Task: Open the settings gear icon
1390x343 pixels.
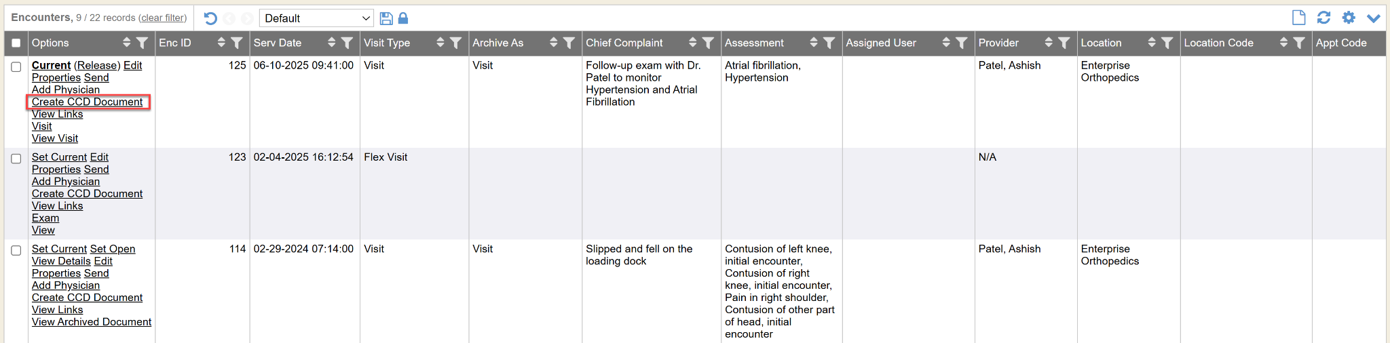Action: [x=1349, y=18]
